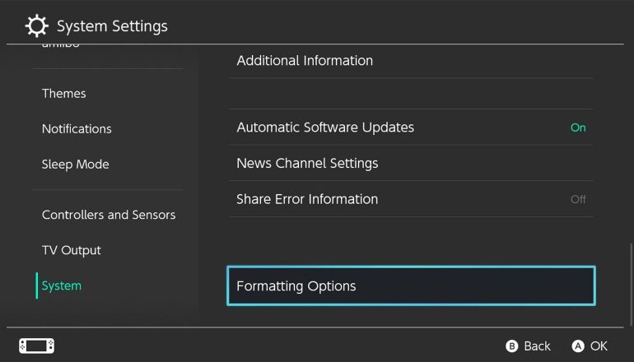This screenshot has height=362, width=634.
Task: Open the Themes sidebar section
Action: (x=64, y=94)
